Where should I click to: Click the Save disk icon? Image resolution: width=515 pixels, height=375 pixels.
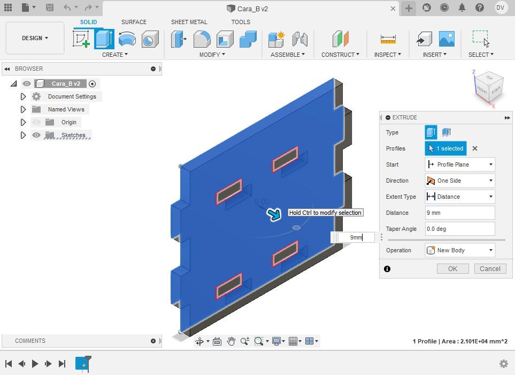tap(50, 7)
